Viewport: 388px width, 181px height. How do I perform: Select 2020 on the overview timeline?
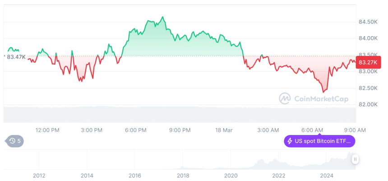(231, 176)
